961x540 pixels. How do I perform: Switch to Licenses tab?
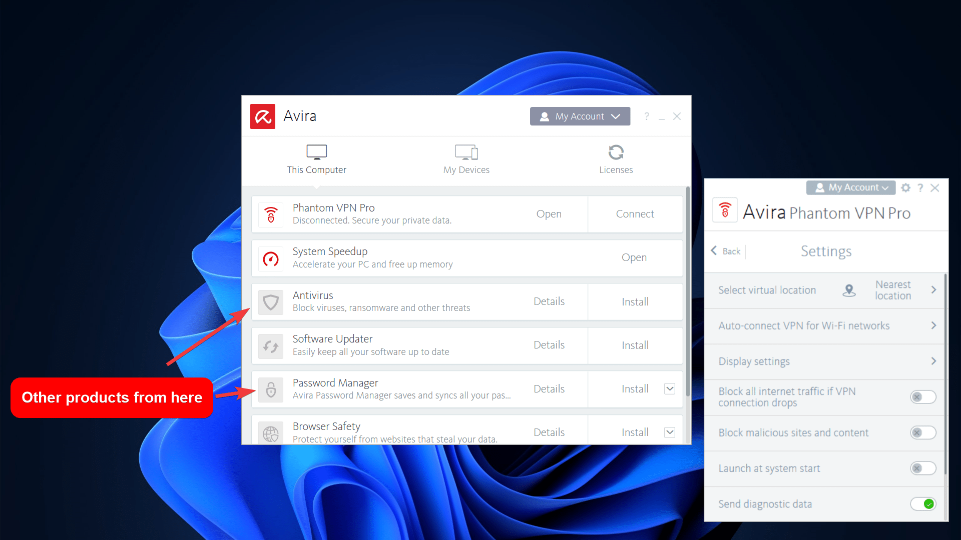616,159
